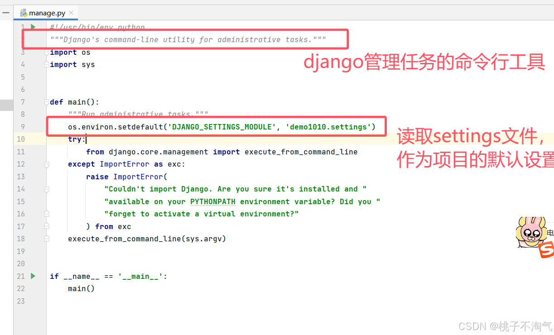Viewport: 554px width, 335px height.
Task: Click the module name 'os' in 'import os'
Action: point(86,53)
